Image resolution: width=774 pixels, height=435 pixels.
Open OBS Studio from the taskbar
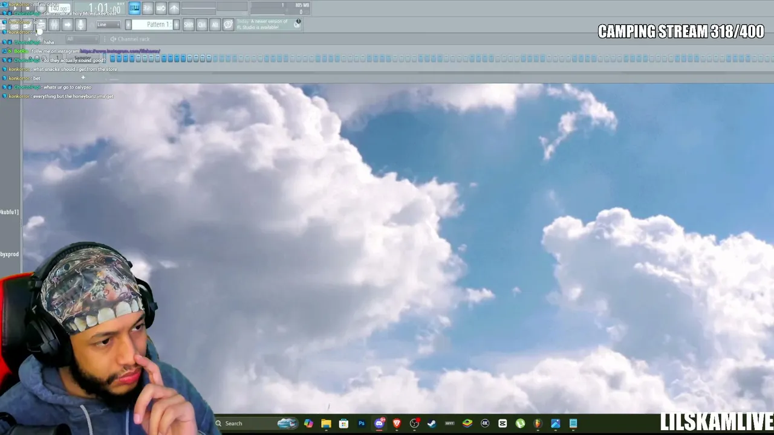click(x=414, y=424)
